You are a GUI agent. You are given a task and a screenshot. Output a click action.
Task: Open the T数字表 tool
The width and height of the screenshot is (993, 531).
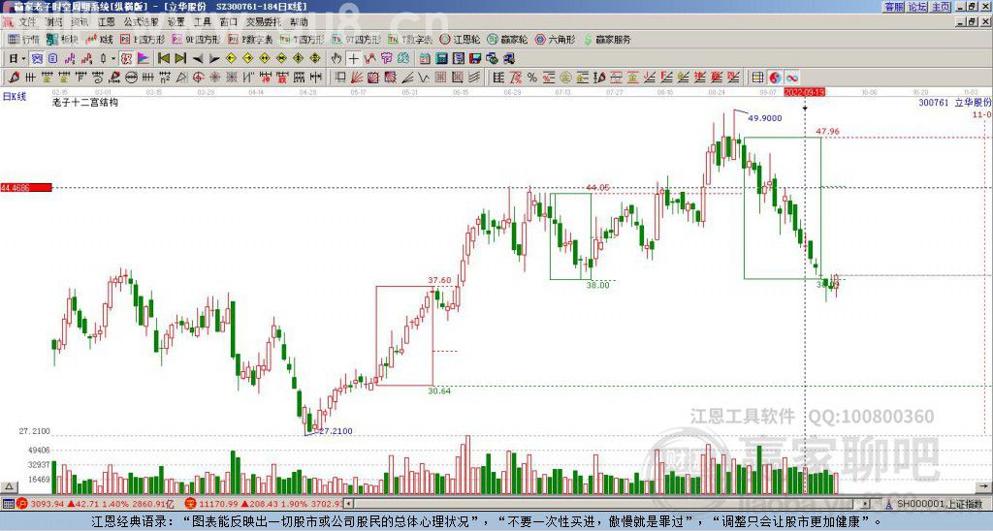point(410,39)
